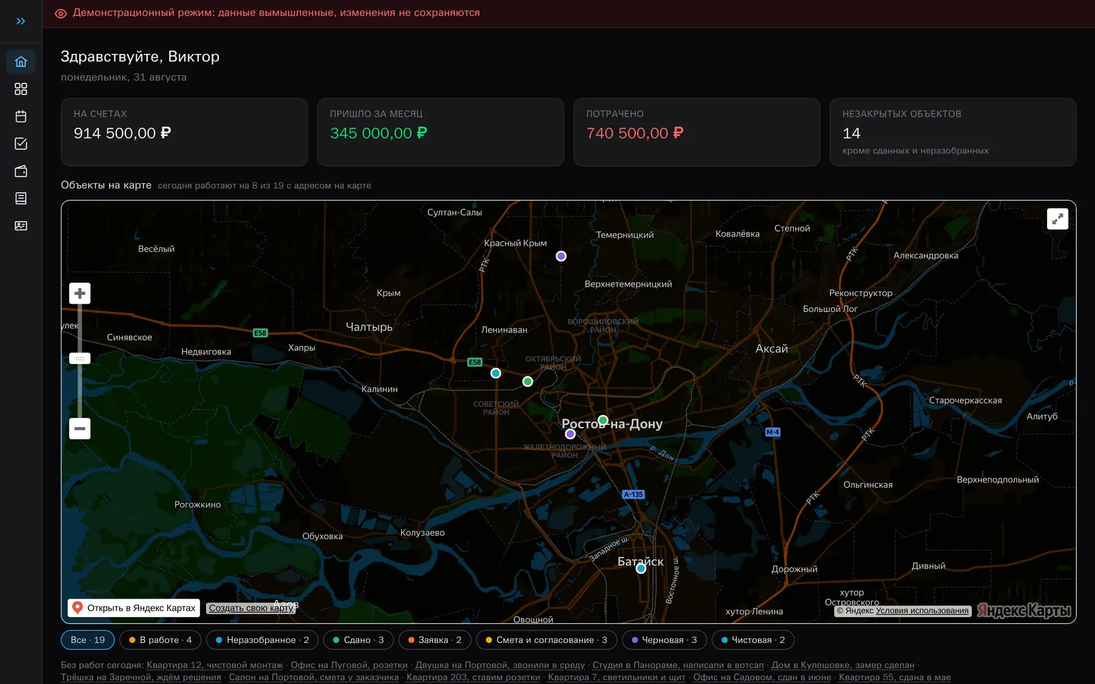This screenshot has height=684, width=1095.
Task: Open the document list icon in sidebar
Action: pos(21,198)
